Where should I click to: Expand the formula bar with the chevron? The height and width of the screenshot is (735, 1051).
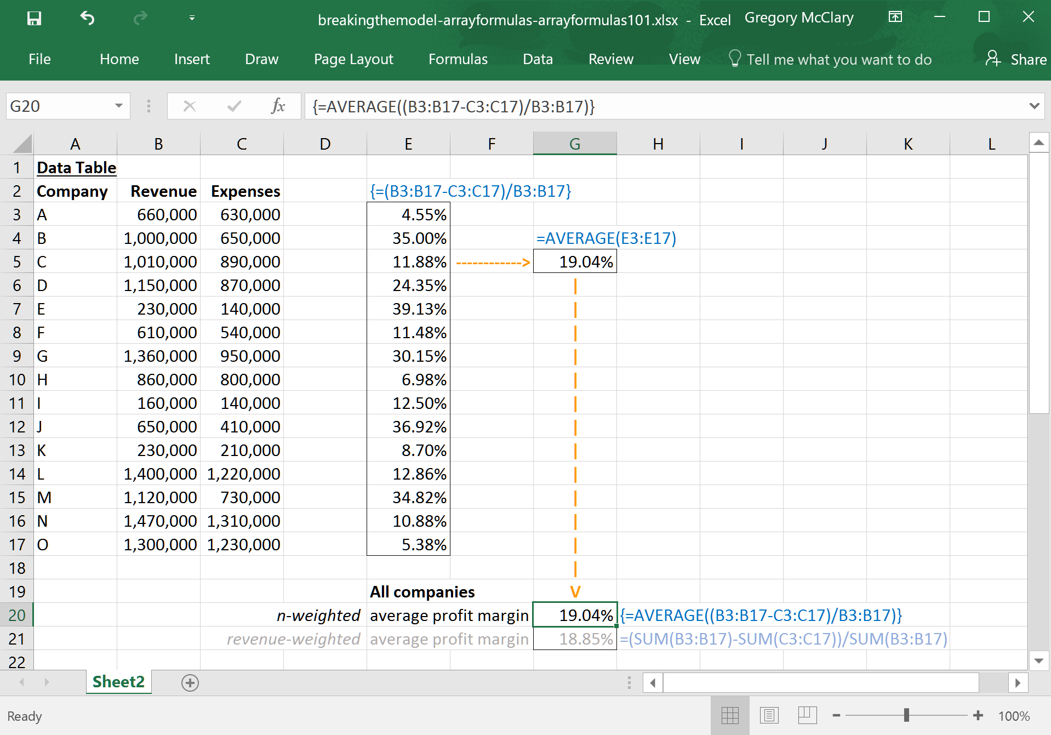pyautogui.click(x=1035, y=106)
